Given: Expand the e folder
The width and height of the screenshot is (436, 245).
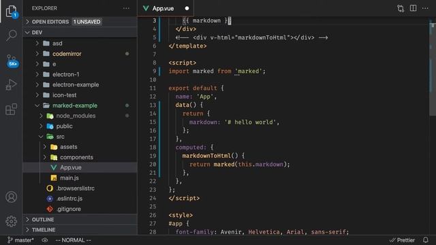Looking at the screenshot, I should click(80, 64).
